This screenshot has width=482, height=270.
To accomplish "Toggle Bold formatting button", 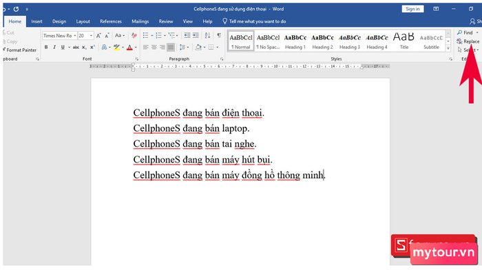I will pyautogui.click(x=46, y=48).
